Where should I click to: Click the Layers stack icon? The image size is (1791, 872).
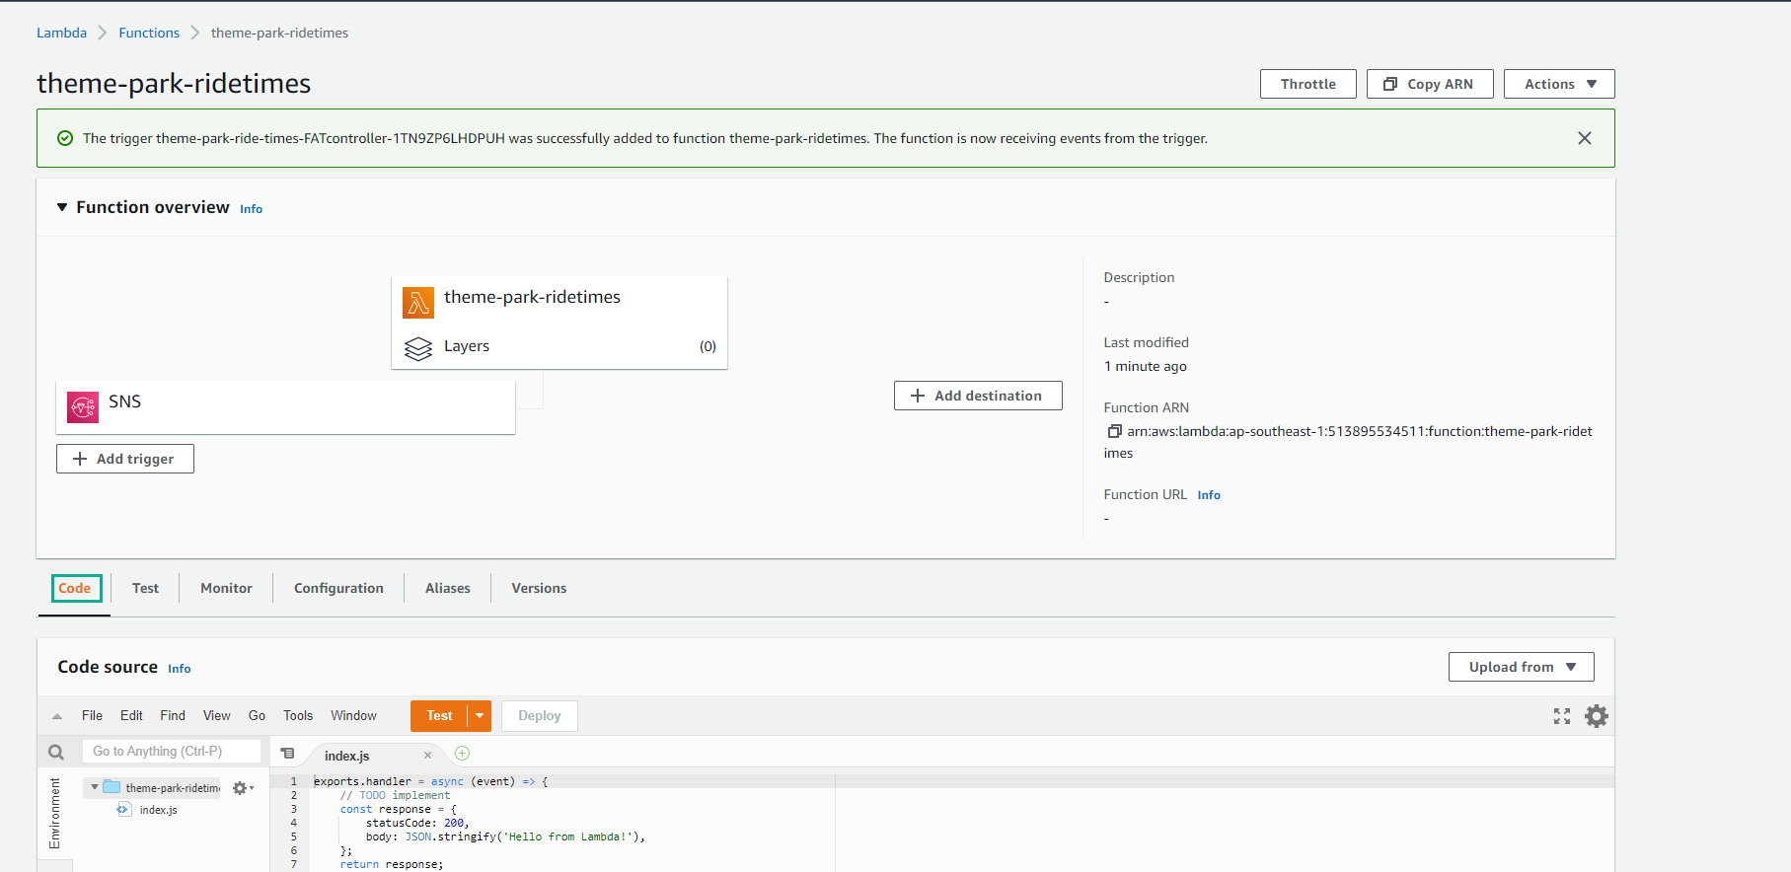coord(418,348)
